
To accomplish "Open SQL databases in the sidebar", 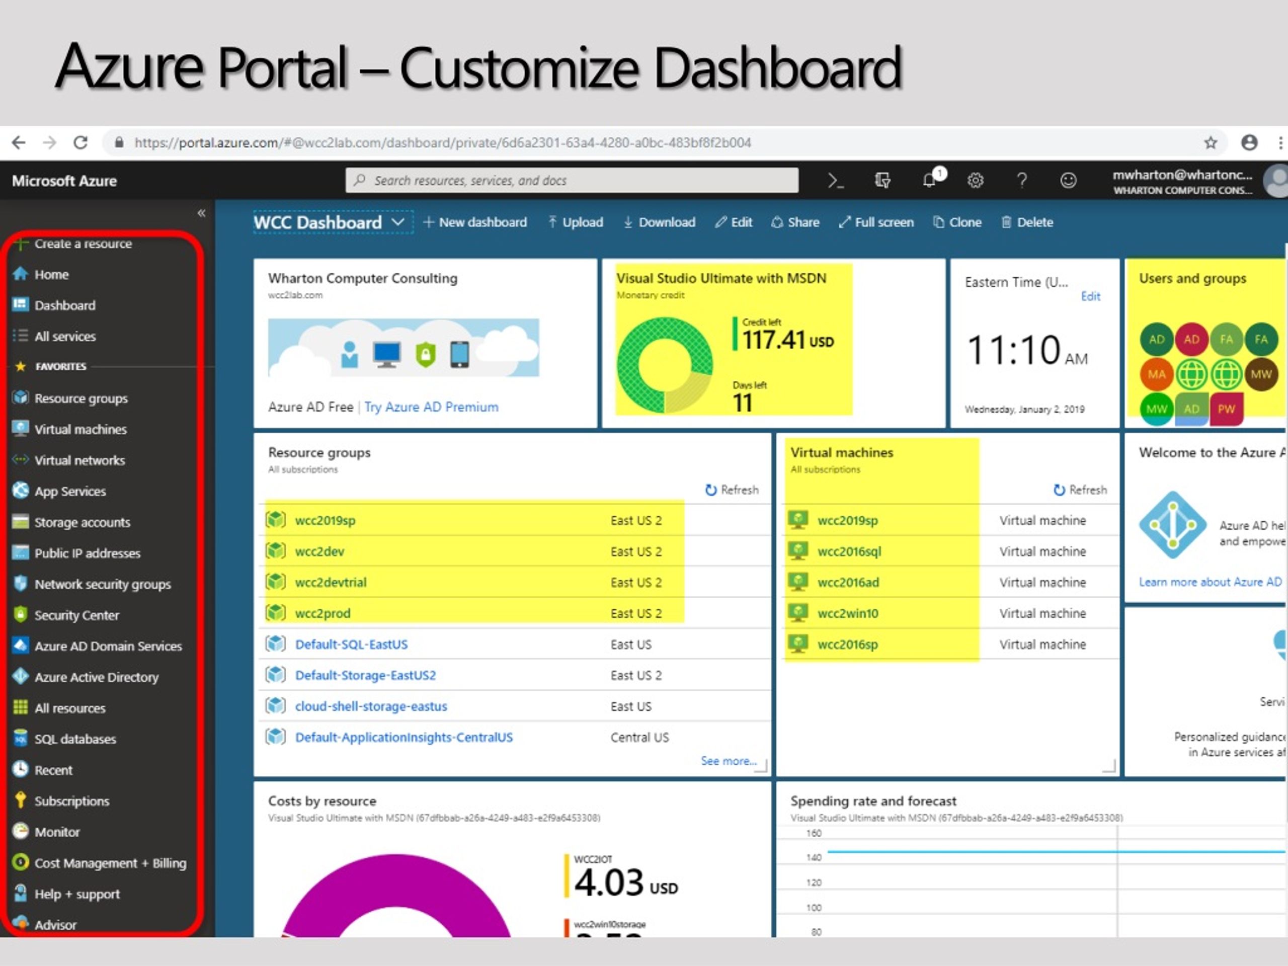I will (64, 739).
